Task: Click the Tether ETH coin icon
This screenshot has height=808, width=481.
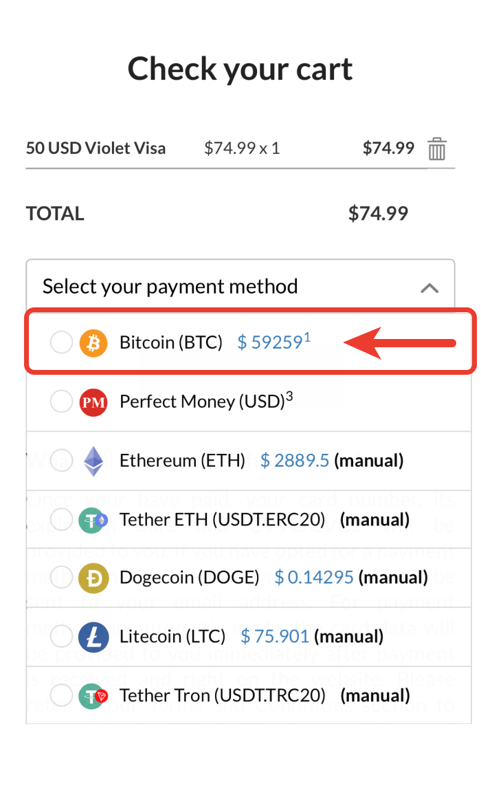Action: pos(93,520)
